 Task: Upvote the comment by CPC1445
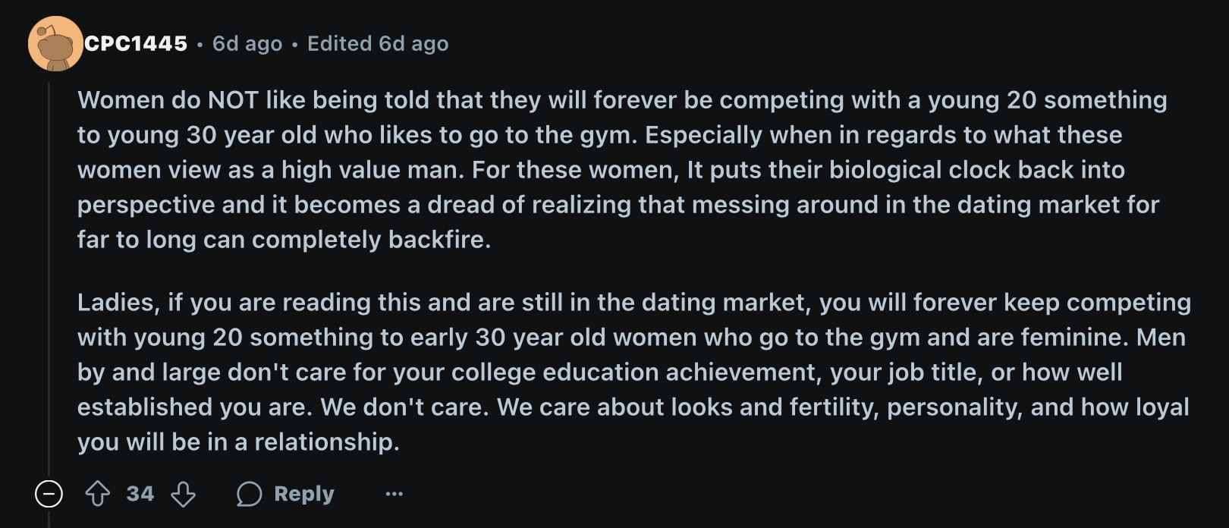pos(98,494)
